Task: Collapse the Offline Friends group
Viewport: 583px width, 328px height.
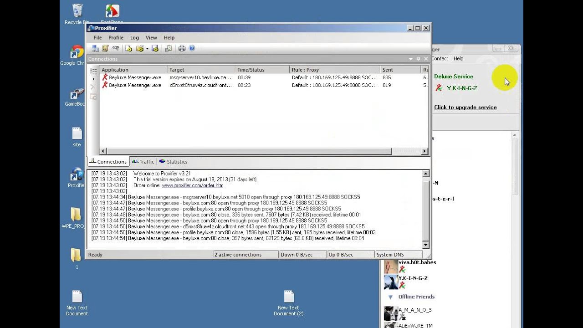Action: pyautogui.click(x=390, y=297)
